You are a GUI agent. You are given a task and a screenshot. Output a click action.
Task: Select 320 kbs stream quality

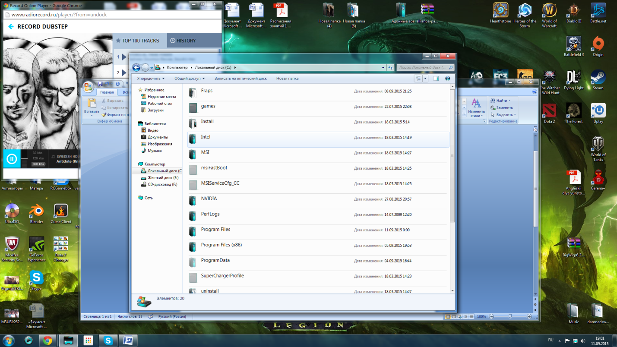(x=38, y=164)
